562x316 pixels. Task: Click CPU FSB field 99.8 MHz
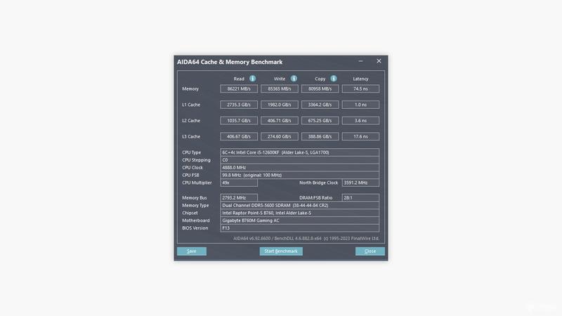coord(300,175)
